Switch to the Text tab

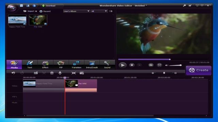pyautogui.click(x=30, y=64)
